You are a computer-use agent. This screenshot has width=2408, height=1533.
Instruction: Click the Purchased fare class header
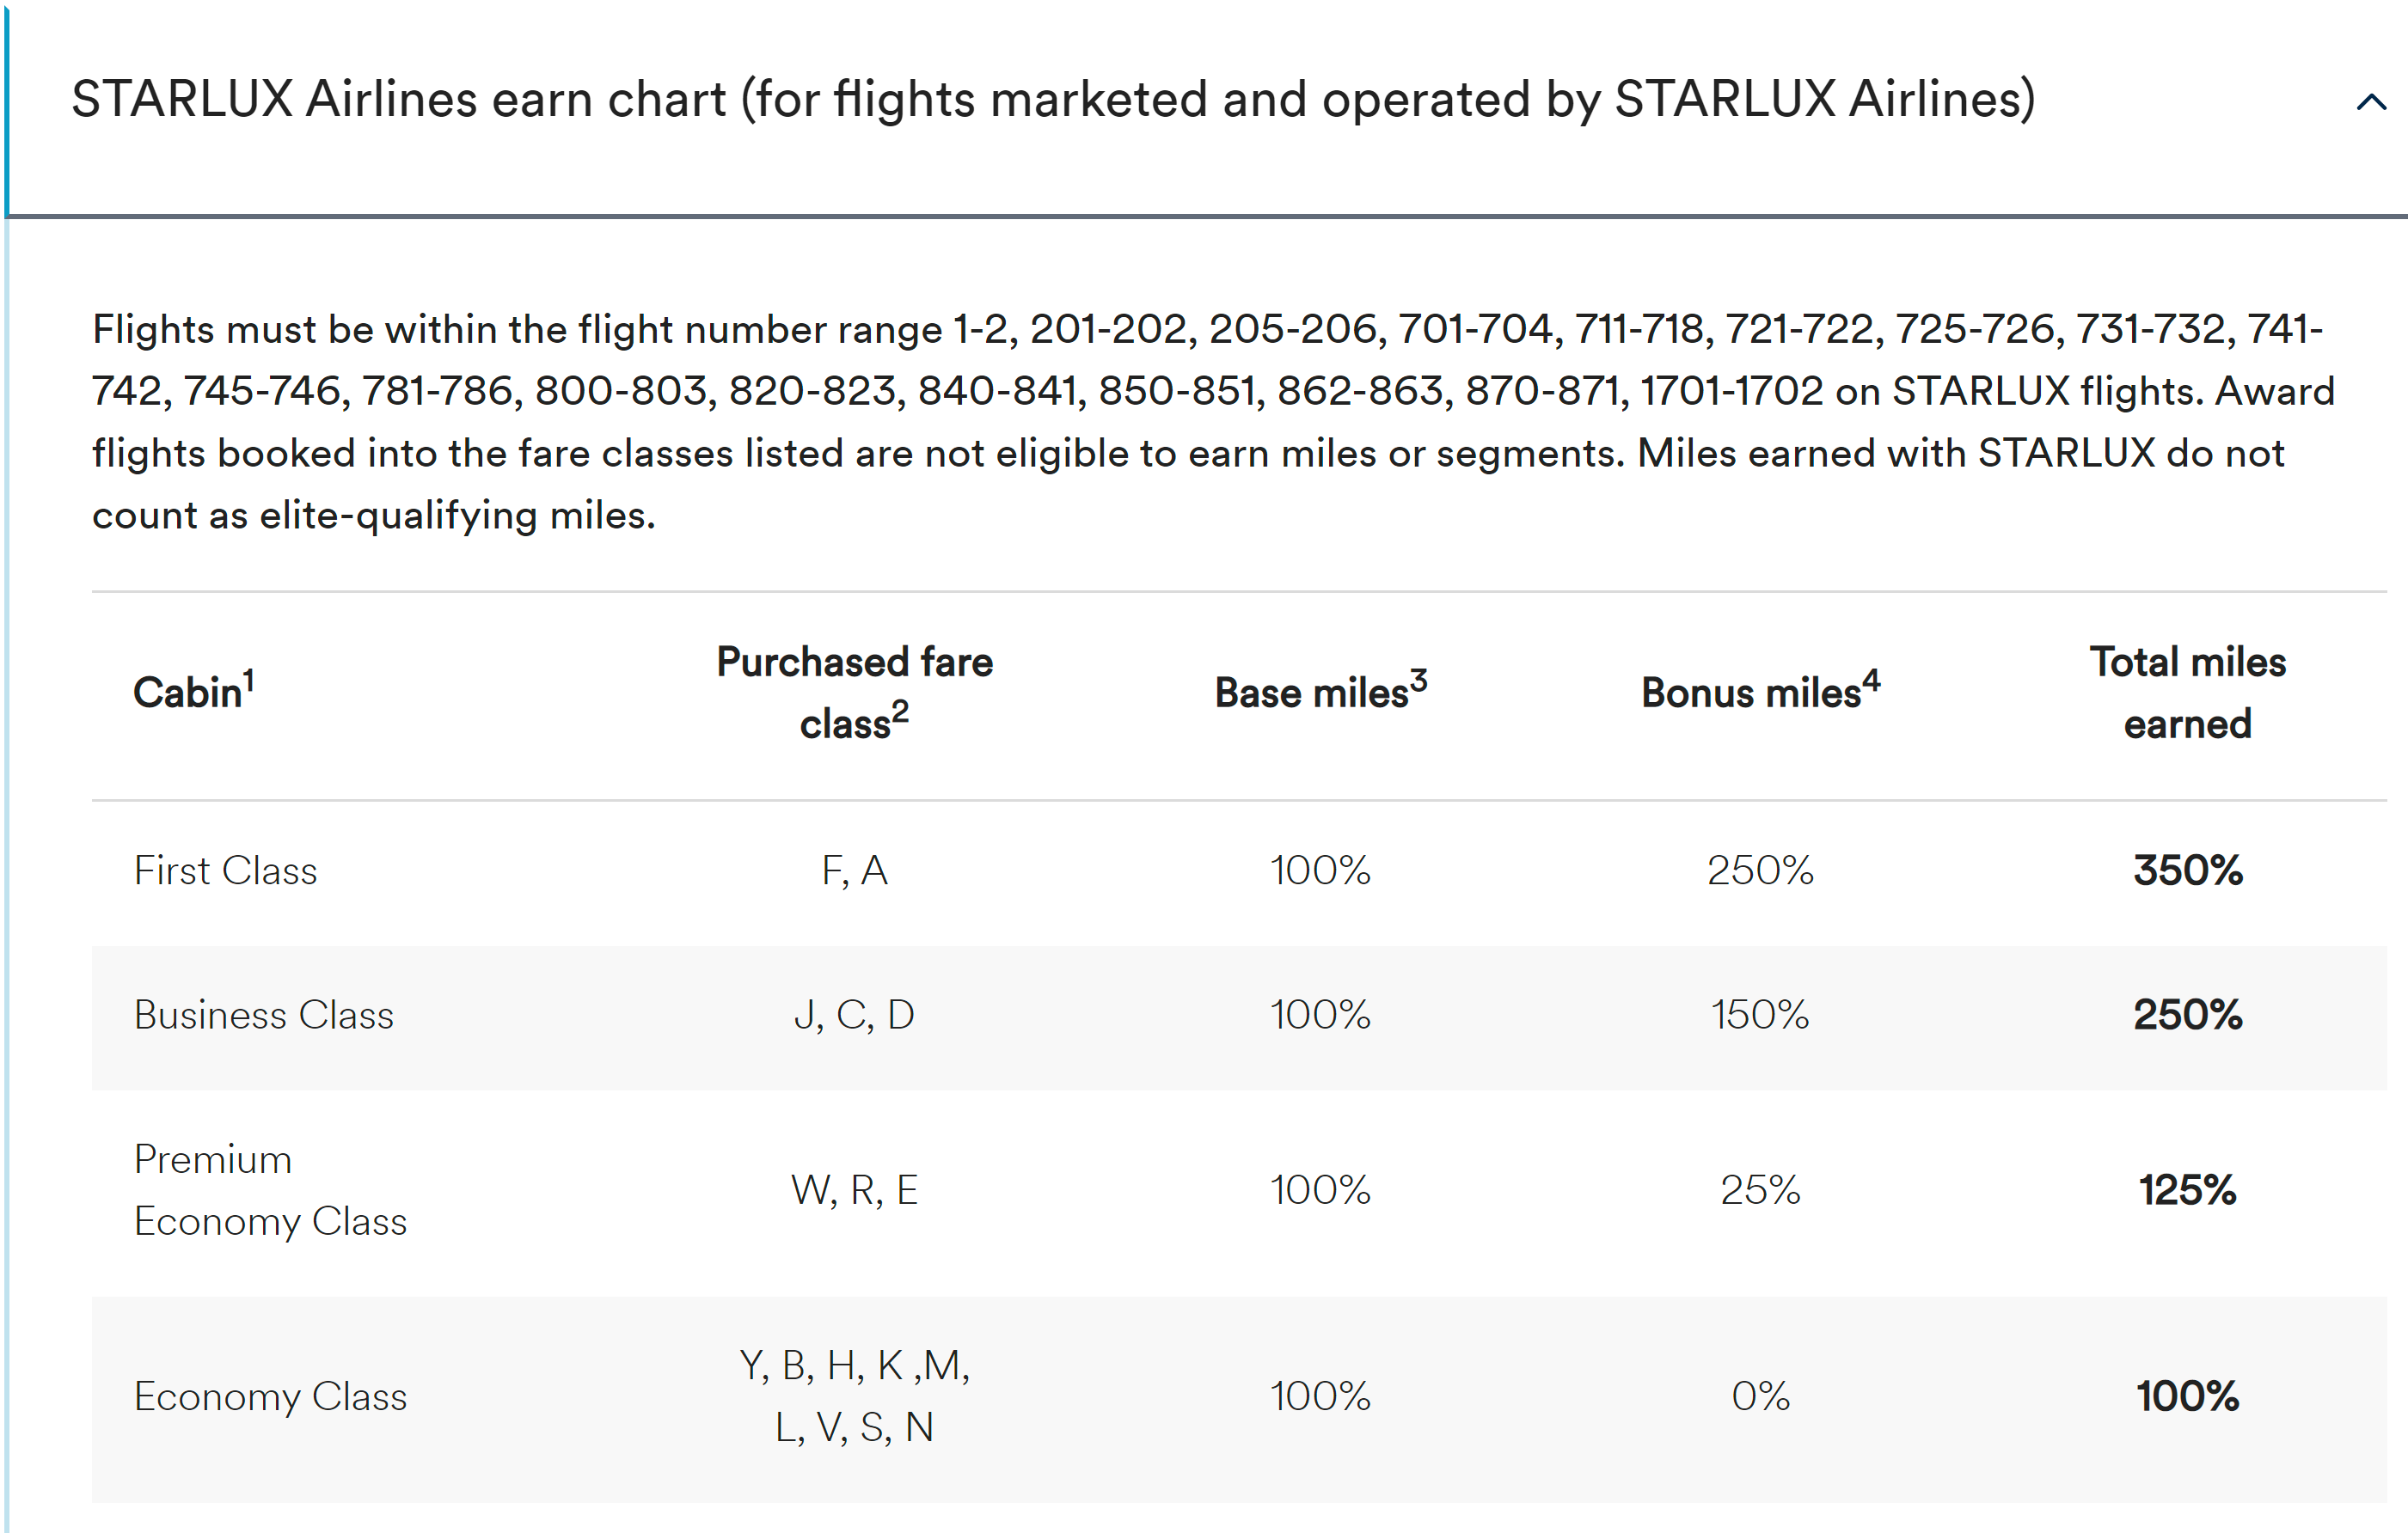point(854,693)
